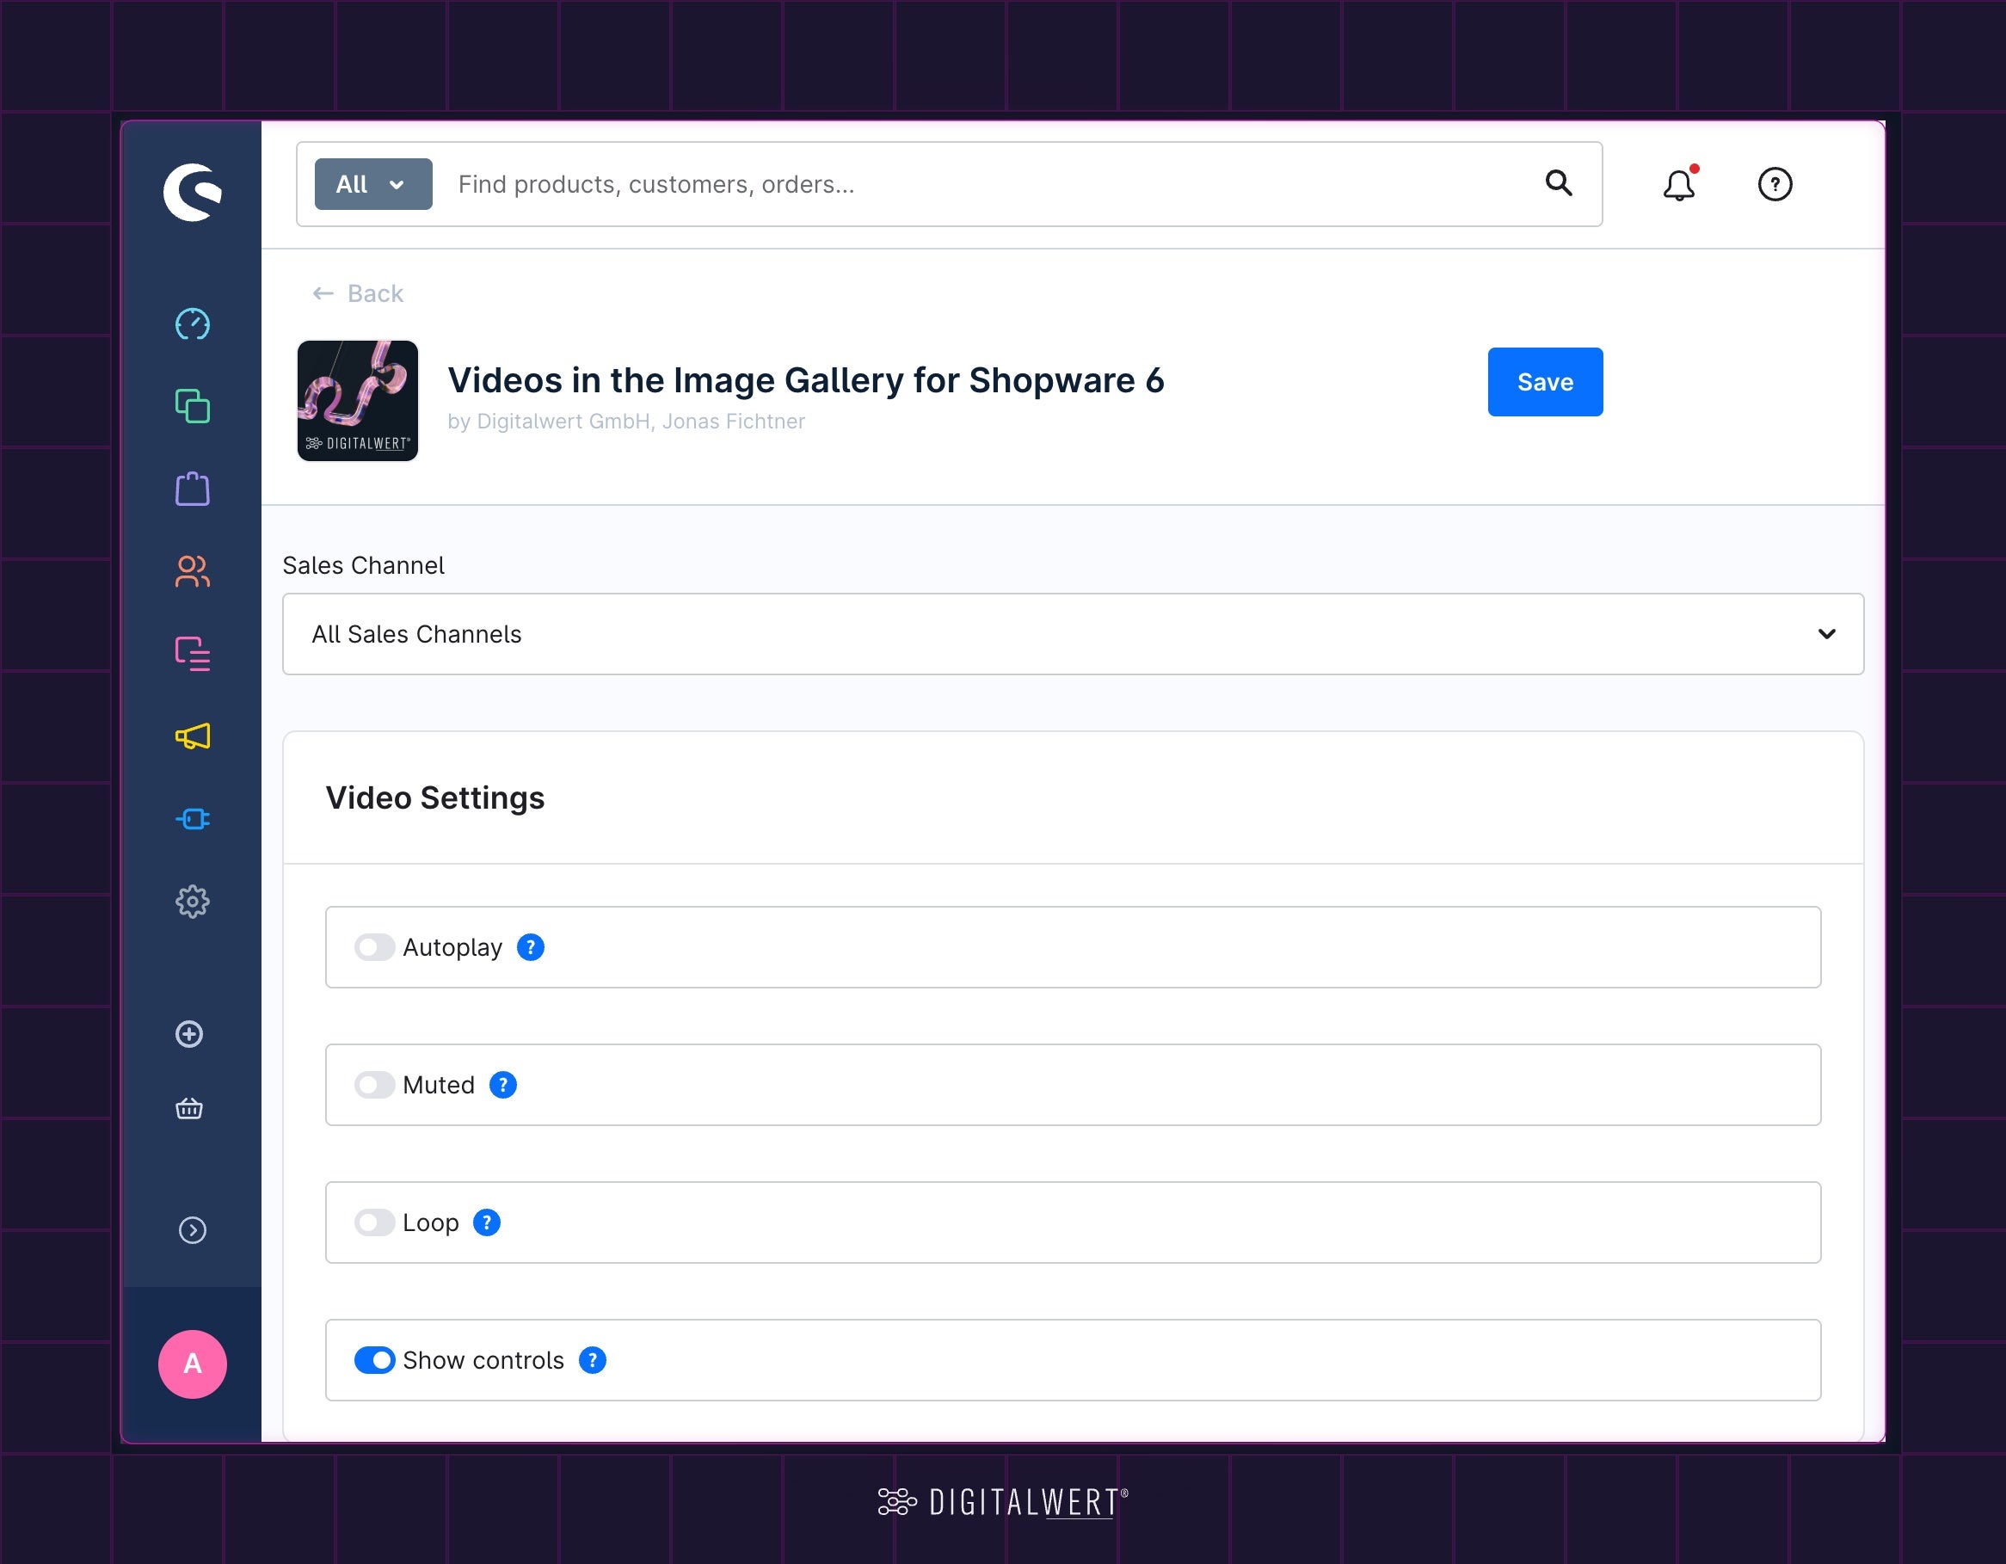Open the help question mark in header
Screen dimensions: 2006x1564
[1775, 184]
